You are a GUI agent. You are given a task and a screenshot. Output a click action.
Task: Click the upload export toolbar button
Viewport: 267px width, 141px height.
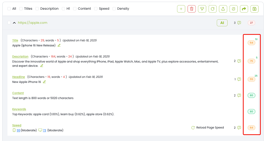223,9
